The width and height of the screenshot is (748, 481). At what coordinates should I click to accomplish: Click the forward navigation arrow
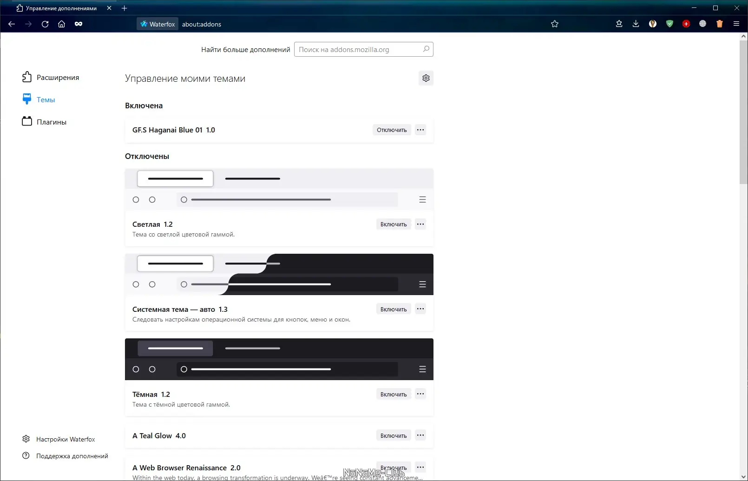[28, 24]
